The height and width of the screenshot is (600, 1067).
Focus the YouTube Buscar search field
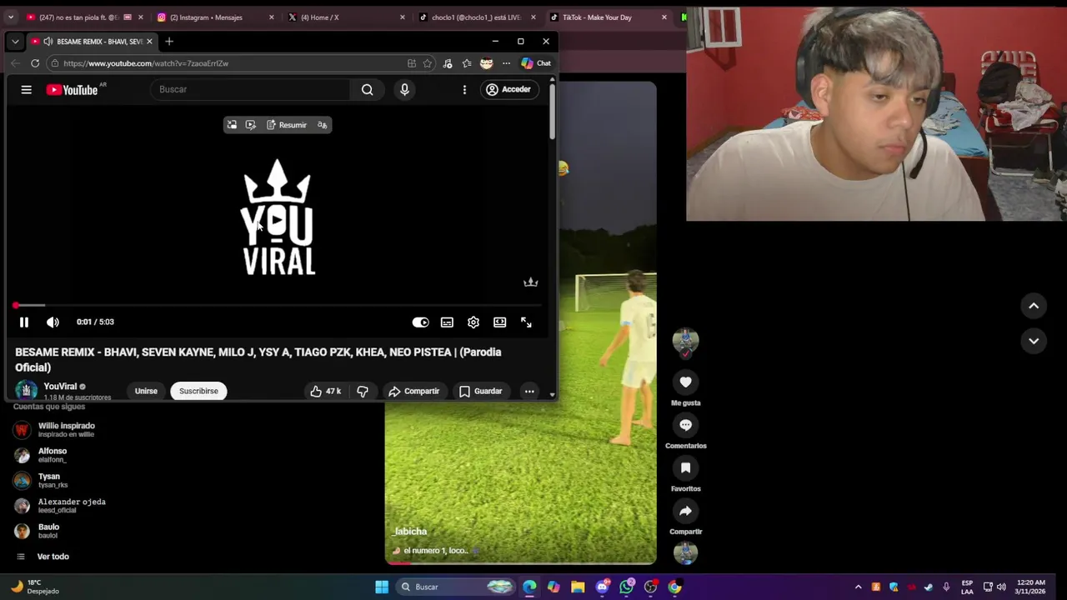click(x=250, y=89)
